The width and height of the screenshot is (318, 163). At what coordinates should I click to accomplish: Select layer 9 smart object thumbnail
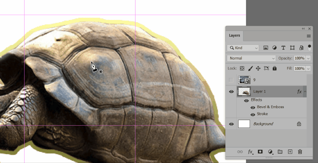coord(244,80)
